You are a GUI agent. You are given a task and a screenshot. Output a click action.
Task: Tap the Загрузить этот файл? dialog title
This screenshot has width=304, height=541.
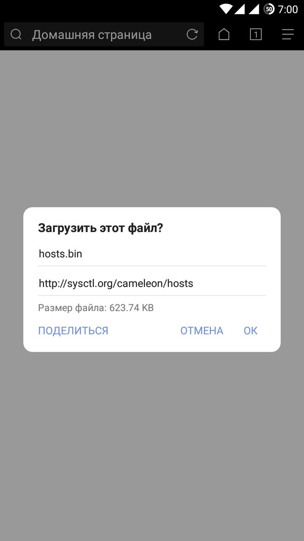coord(100,228)
